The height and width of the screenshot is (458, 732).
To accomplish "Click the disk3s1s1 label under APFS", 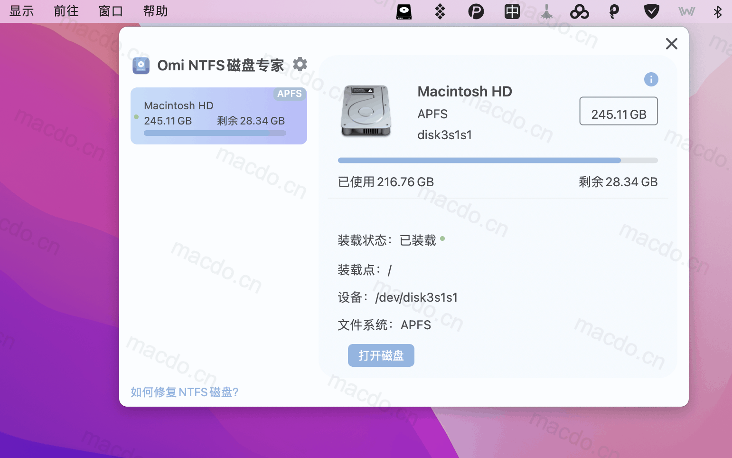I will click(445, 135).
